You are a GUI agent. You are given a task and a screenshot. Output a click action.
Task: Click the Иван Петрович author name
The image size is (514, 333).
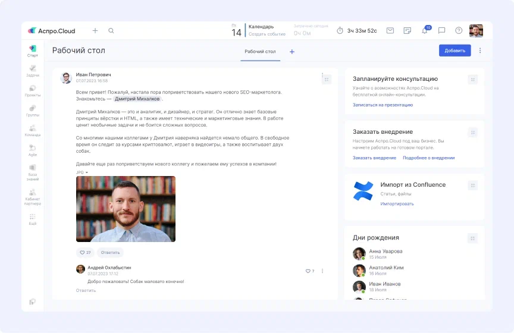coord(93,75)
